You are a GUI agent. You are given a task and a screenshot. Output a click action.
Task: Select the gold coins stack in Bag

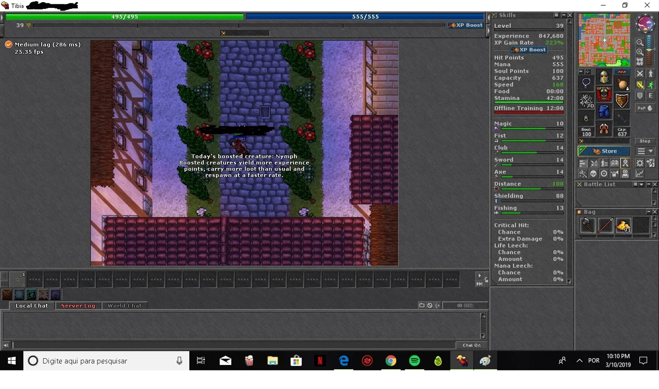pos(623,226)
